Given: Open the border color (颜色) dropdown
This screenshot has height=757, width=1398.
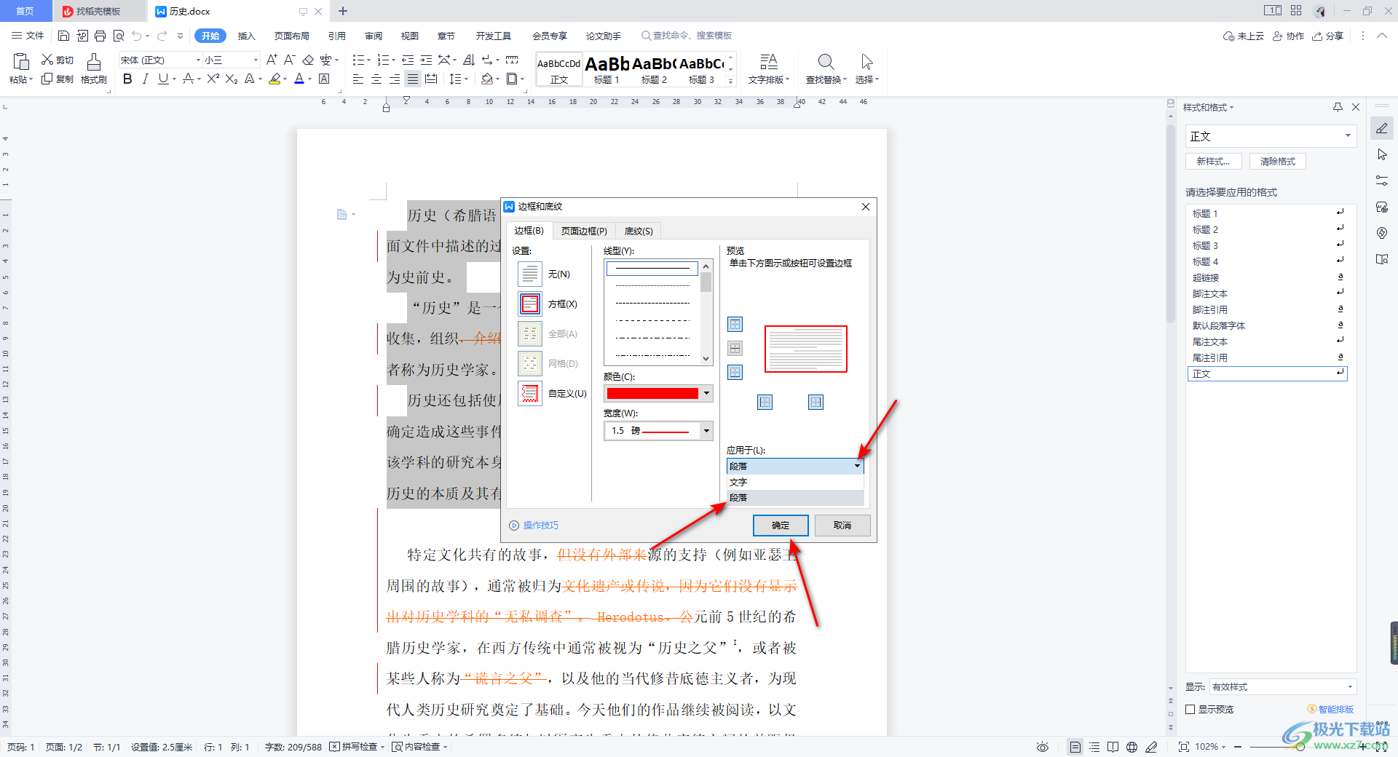Looking at the screenshot, I should click(706, 394).
